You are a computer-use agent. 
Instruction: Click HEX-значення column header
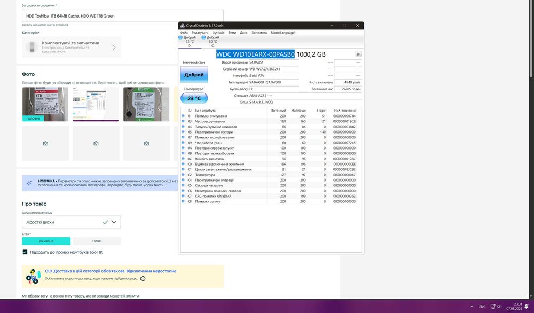coord(344,111)
